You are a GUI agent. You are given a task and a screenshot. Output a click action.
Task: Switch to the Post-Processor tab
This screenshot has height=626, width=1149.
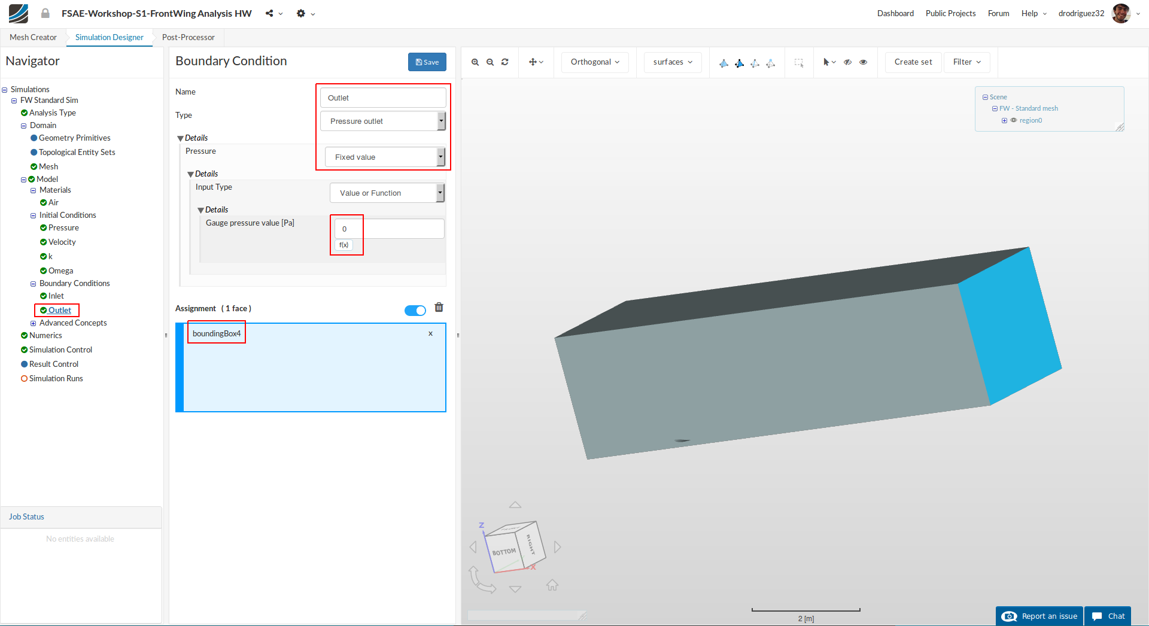(188, 37)
